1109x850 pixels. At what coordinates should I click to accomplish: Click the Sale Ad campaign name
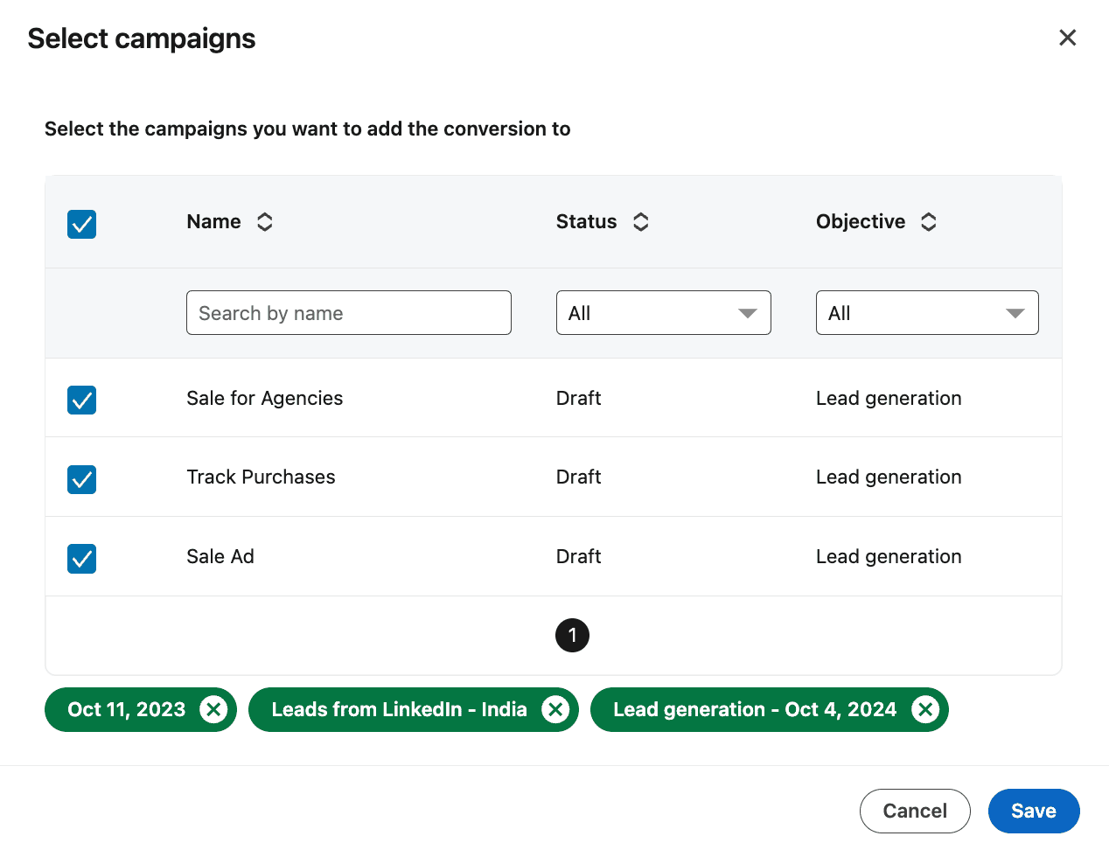[220, 557]
